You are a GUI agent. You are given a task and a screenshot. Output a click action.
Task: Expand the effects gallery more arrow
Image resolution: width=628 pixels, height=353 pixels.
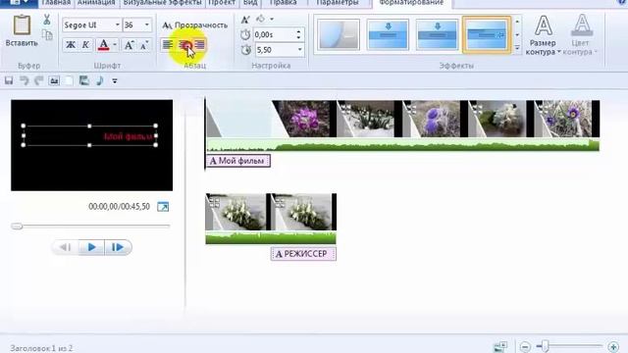(517, 48)
